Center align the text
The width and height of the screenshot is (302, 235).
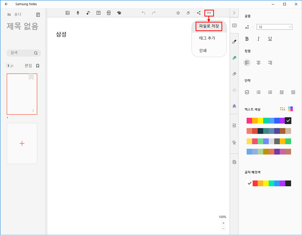258,62
